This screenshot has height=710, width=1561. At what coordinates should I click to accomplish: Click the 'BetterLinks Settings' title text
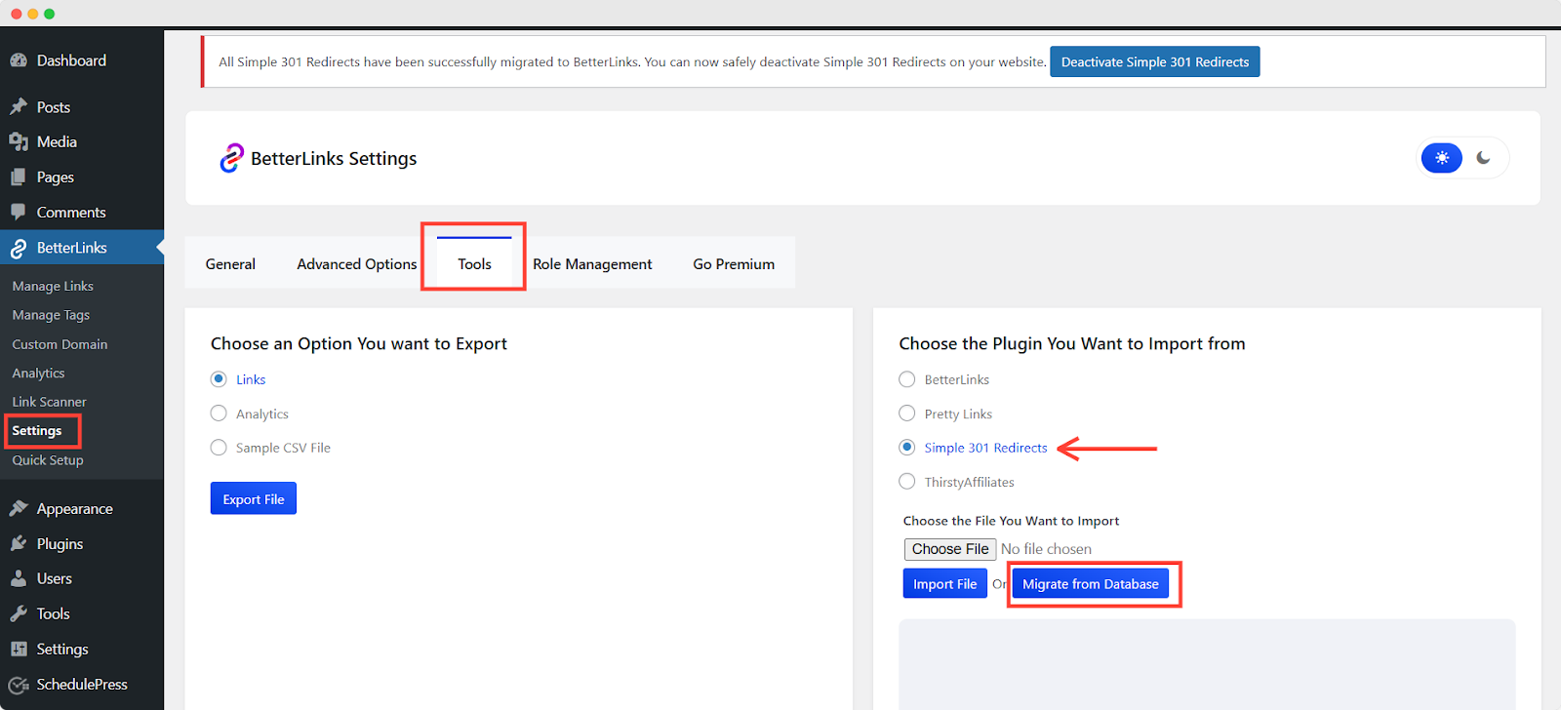click(x=334, y=158)
